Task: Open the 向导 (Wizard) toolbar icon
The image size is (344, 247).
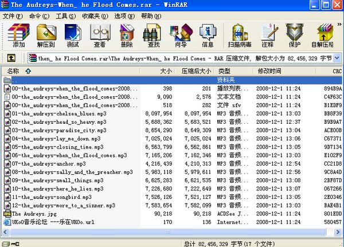Action: click(181, 36)
